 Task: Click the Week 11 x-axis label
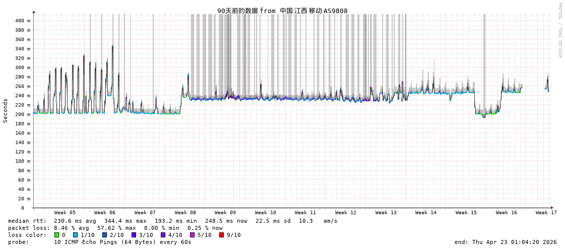[x=305, y=213]
